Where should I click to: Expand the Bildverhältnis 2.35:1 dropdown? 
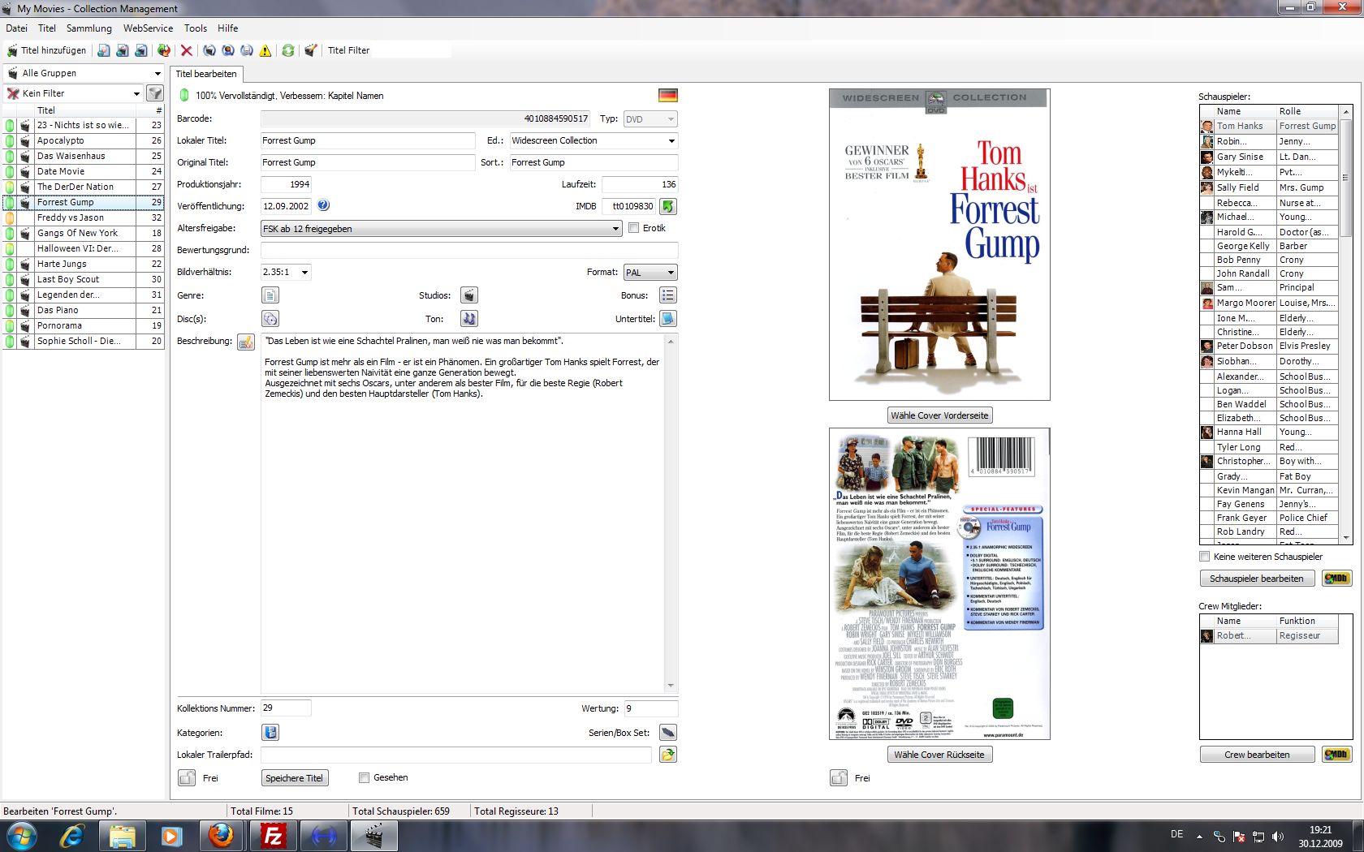(304, 273)
